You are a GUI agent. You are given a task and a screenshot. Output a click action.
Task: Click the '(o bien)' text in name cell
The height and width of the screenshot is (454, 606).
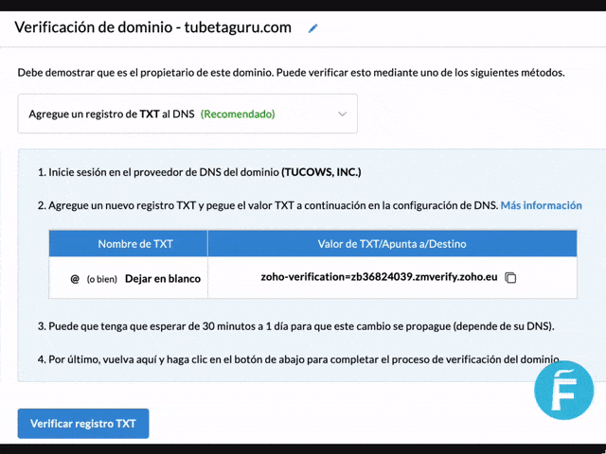101,279
